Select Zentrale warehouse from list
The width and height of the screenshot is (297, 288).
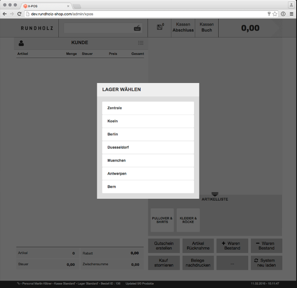point(148,108)
